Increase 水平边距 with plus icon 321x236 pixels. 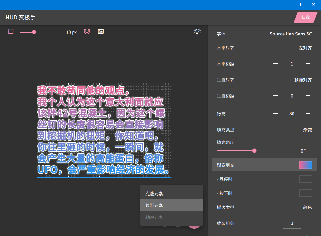click(308, 64)
